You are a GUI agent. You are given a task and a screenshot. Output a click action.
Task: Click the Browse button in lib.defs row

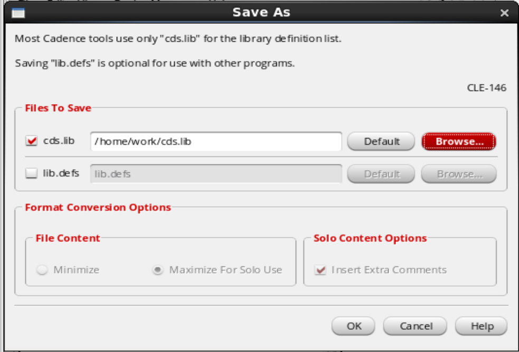[x=458, y=173]
